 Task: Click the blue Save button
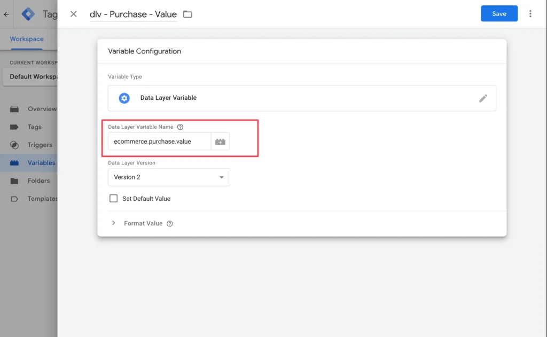coord(499,14)
